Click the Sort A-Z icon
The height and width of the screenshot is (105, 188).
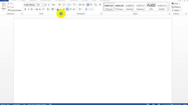click(x=96, y=5)
